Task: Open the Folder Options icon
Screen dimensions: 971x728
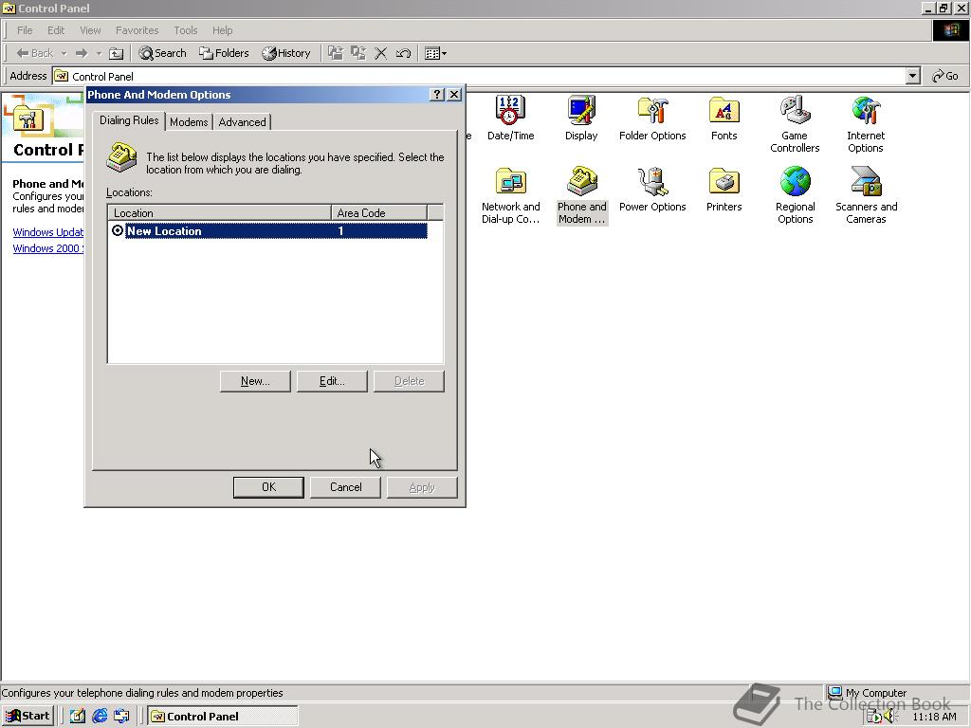Action: 652,118
